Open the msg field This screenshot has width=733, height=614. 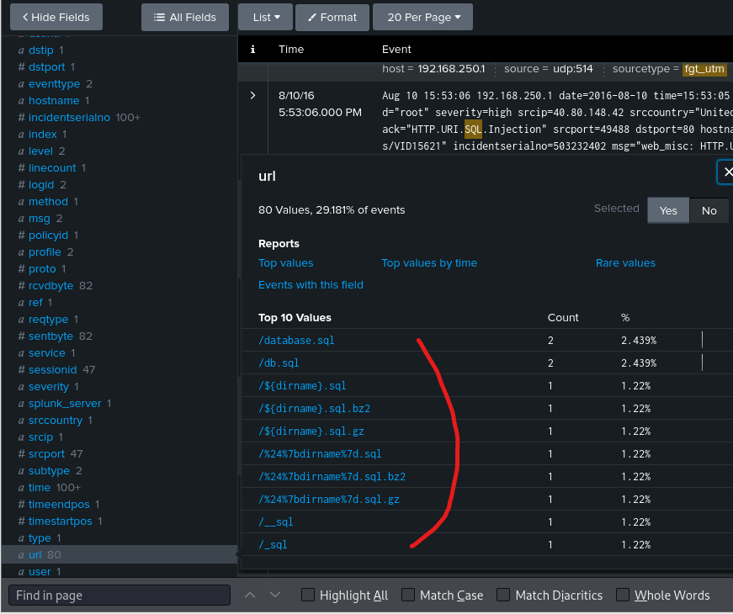click(x=40, y=218)
